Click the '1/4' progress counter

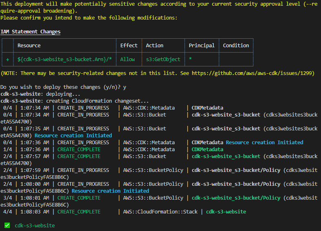[x=8, y=150]
